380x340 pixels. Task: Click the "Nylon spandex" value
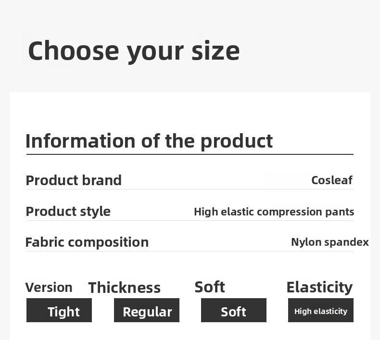tap(329, 242)
